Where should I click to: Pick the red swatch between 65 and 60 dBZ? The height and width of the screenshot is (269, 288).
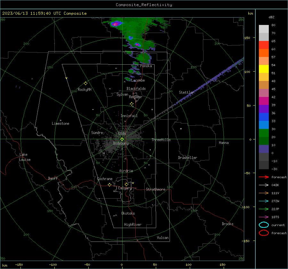(264, 45)
